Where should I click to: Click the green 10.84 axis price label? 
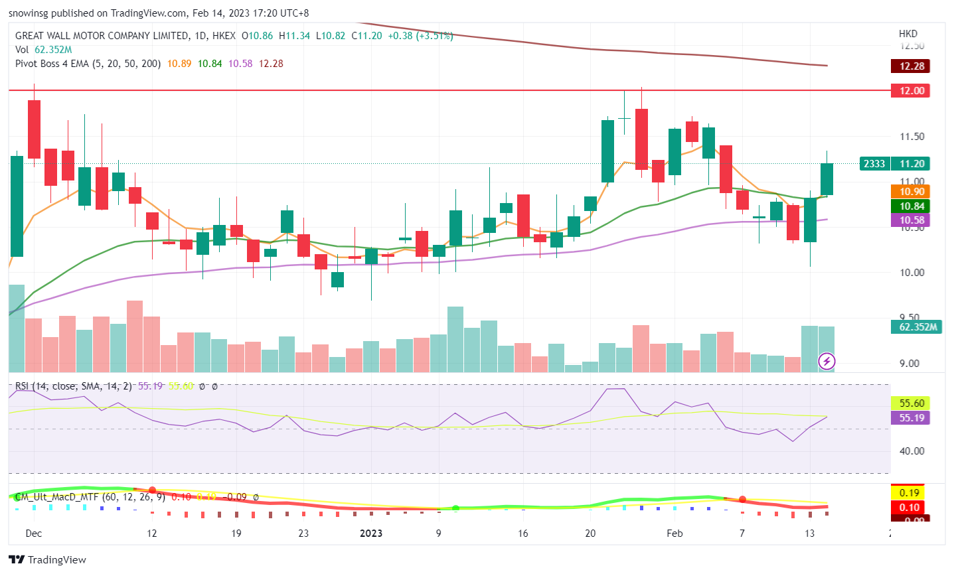click(911, 206)
